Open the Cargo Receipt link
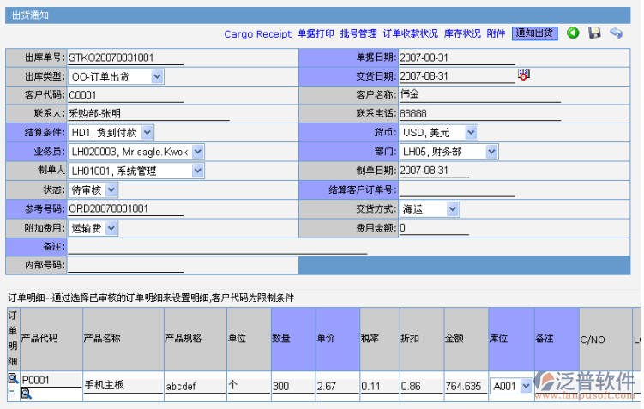The width and height of the screenshot is (644, 409). (x=257, y=34)
